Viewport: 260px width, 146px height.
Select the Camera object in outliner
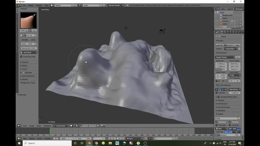coord(225,21)
